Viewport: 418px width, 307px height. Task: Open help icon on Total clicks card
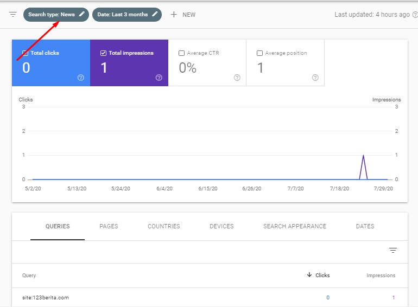(81, 78)
